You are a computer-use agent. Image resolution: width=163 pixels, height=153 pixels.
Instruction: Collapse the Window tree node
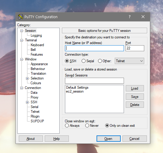tap(21, 59)
